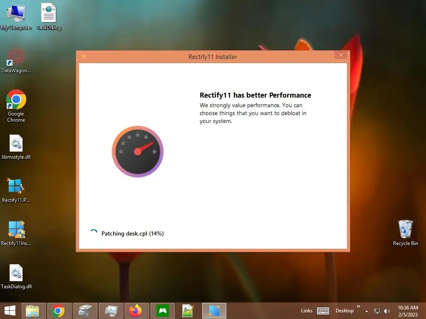Open Google Chrome from the taskbar
The height and width of the screenshot is (319, 426).
57,311
